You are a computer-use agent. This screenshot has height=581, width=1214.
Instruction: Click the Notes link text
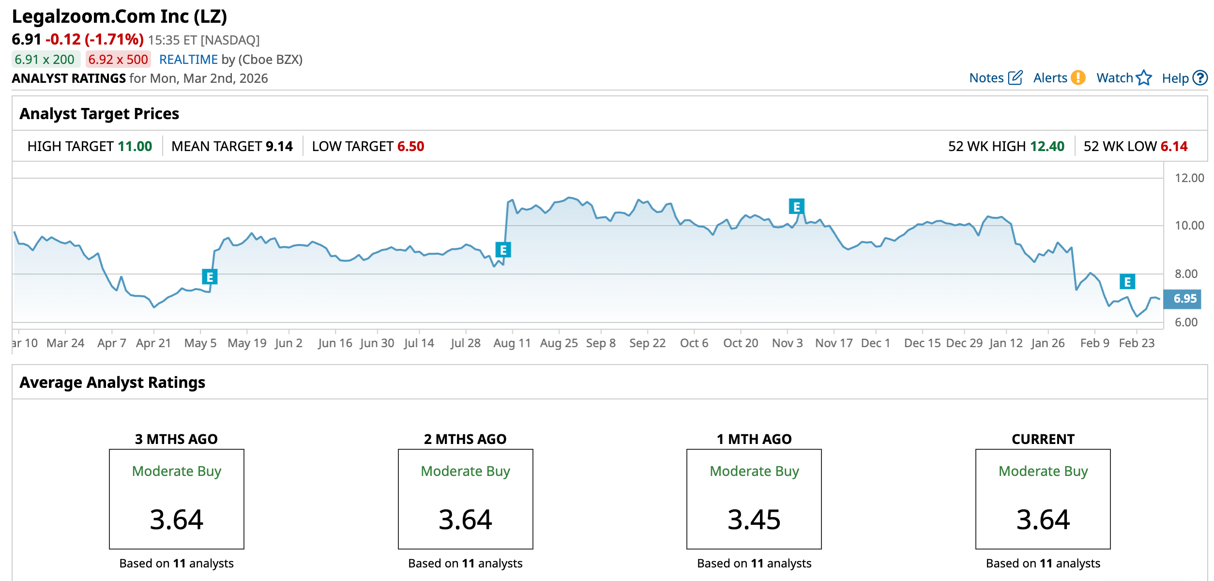coord(986,78)
